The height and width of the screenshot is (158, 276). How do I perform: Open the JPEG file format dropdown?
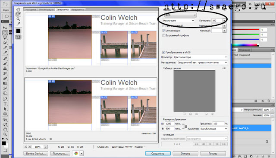(x=180, y=15)
